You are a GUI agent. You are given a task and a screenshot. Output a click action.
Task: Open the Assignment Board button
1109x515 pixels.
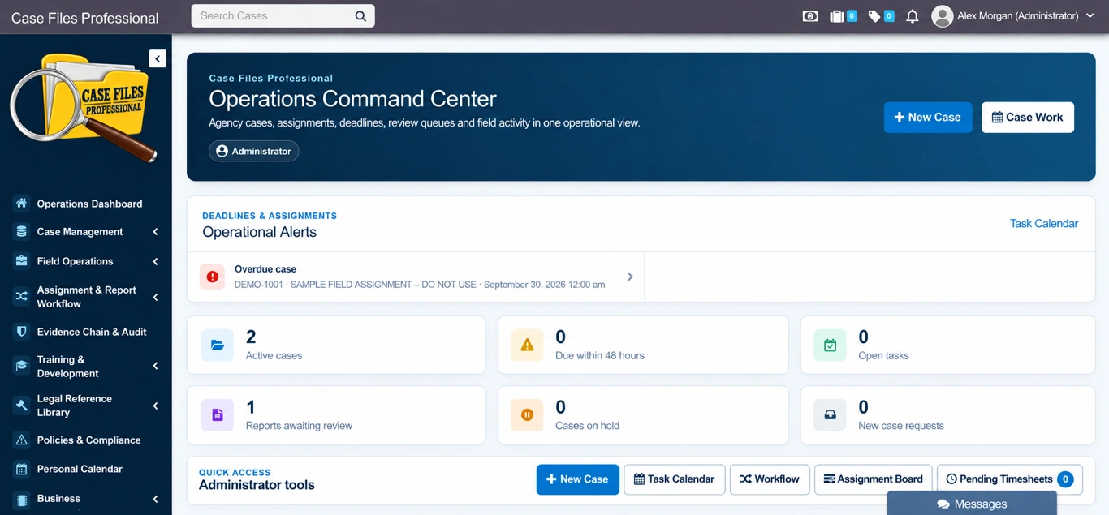point(873,479)
